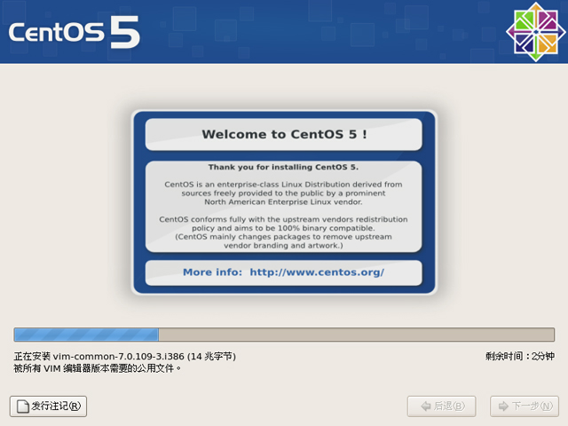This screenshot has height=426, width=568.
Task: Click the CentOS logo emblem in header
Action: [536, 32]
